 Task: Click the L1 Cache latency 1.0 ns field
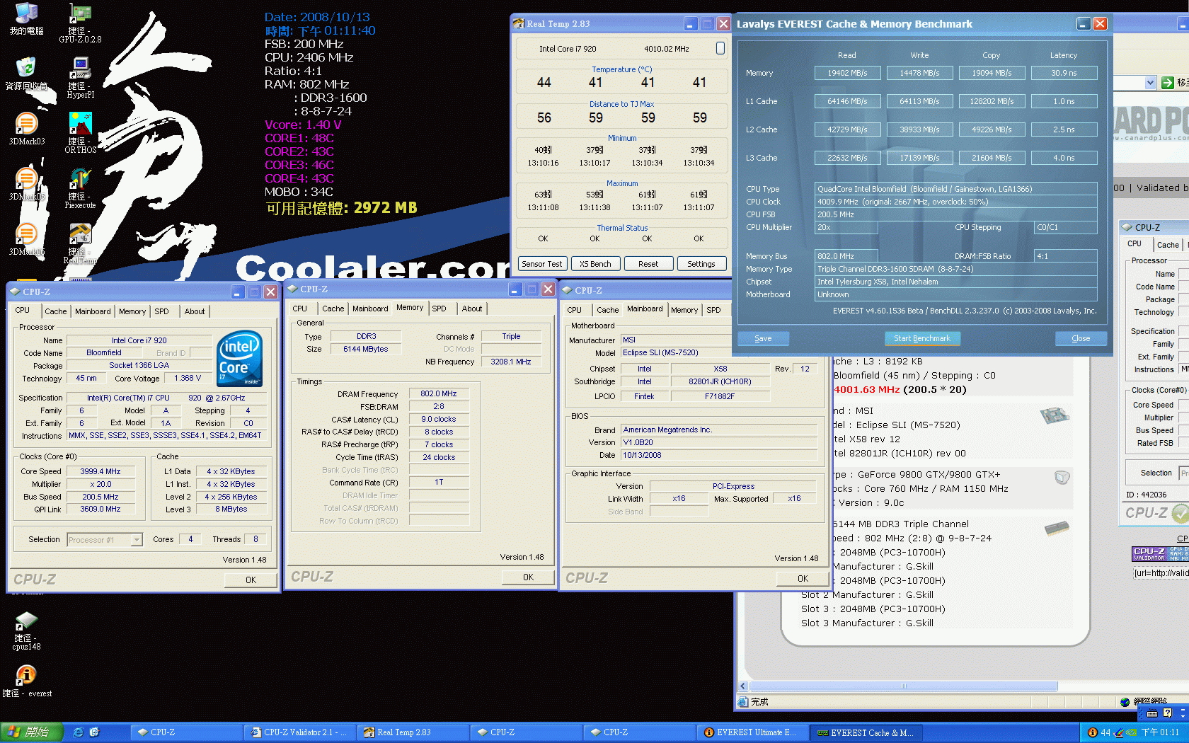[x=1064, y=101]
